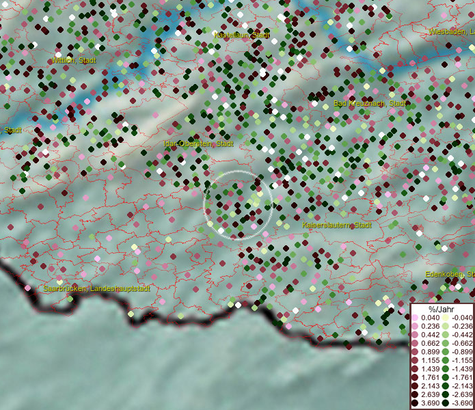The height and width of the screenshot is (410, 475).
Task: Click the legend value 0.236
Action: coord(430,326)
